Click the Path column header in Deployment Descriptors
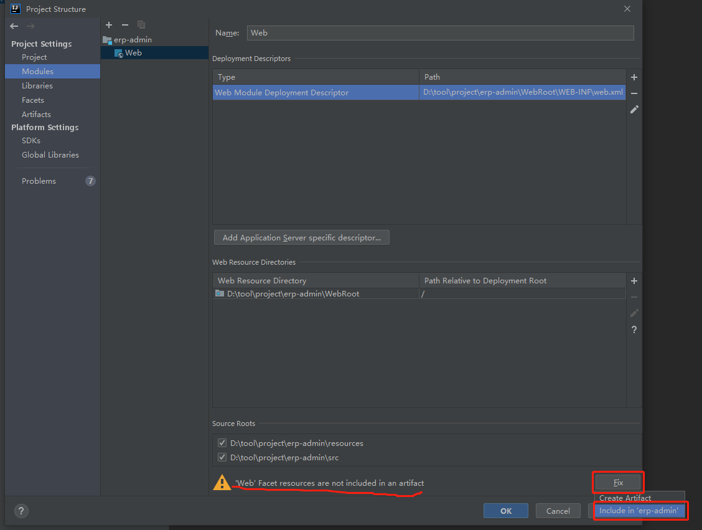This screenshot has width=702, height=530. pos(523,77)
